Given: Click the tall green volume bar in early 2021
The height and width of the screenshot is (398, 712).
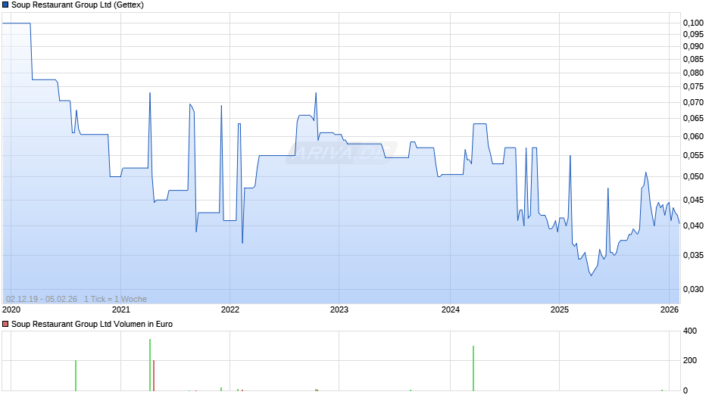Looking at the screenshot, I should coord(150,365).
